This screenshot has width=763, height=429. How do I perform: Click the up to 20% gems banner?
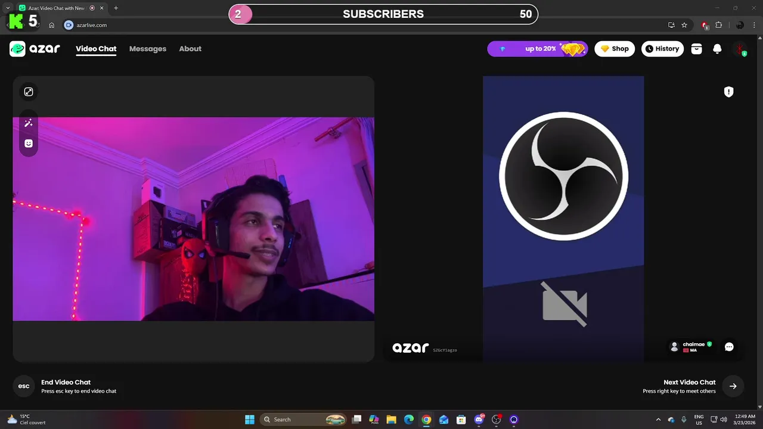tap(538, 49)
